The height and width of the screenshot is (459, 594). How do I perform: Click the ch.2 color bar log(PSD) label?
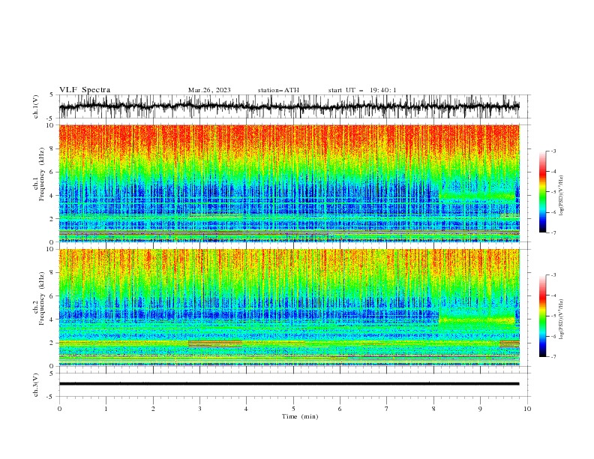point(561,318)
